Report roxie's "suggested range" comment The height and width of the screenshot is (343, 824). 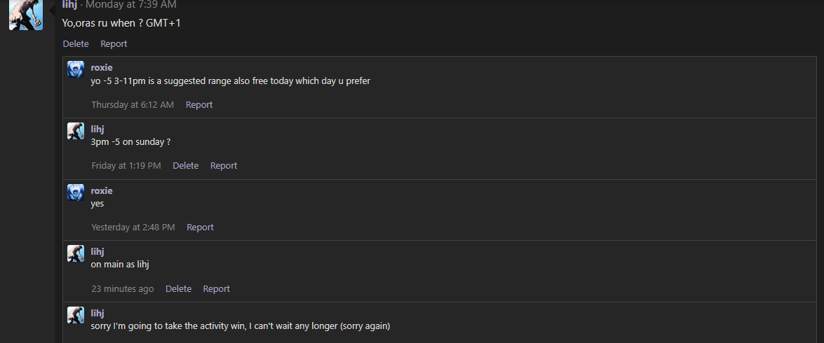(199, 104)
